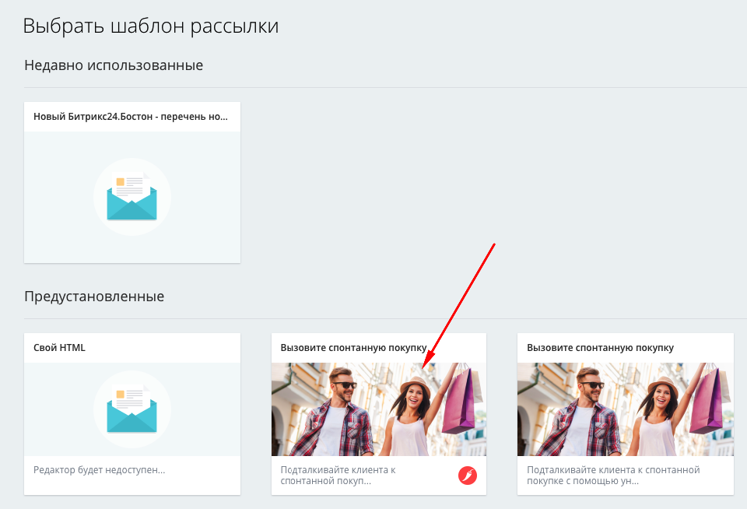Click the Свой HTML card title text
This screenshot has width=747, height=509.
[58, 346]
